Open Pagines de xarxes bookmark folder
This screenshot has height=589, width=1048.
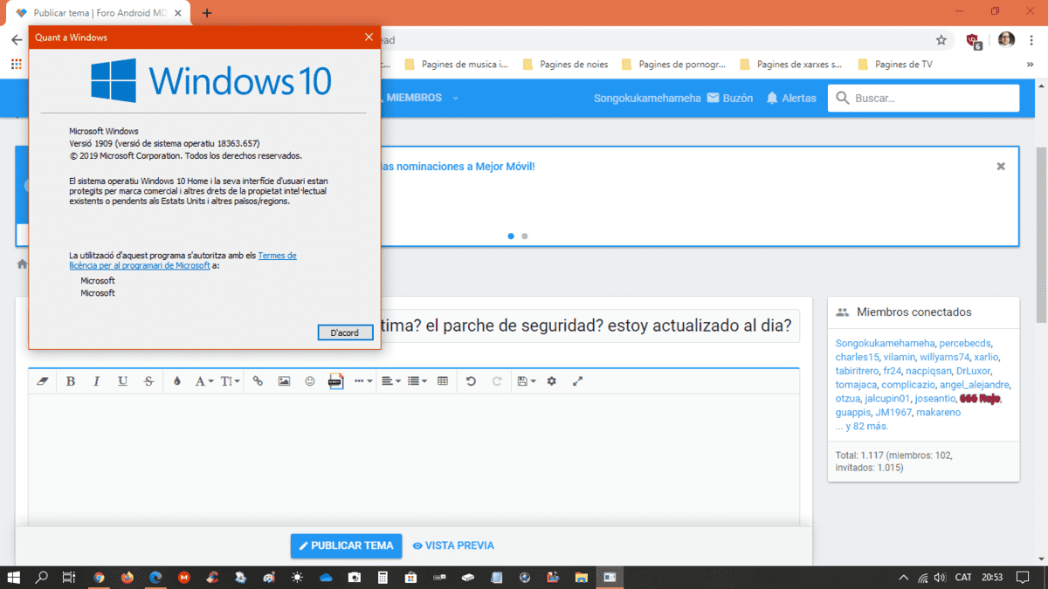790,64
